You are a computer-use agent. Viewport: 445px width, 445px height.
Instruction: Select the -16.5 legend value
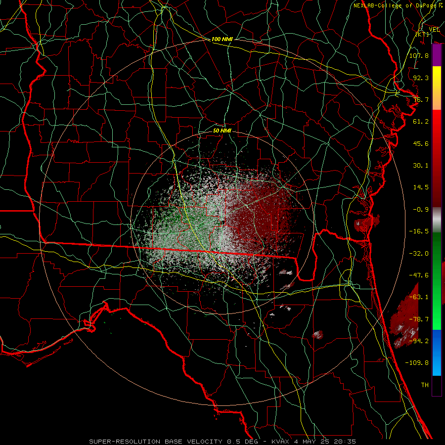419,231
